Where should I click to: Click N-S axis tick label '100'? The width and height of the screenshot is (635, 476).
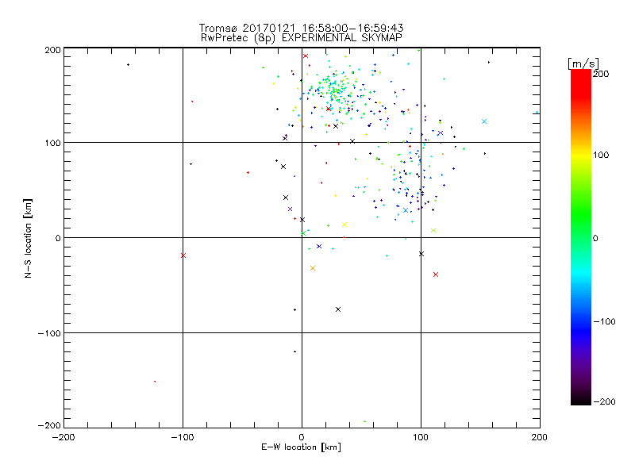[x=52, y=143]
